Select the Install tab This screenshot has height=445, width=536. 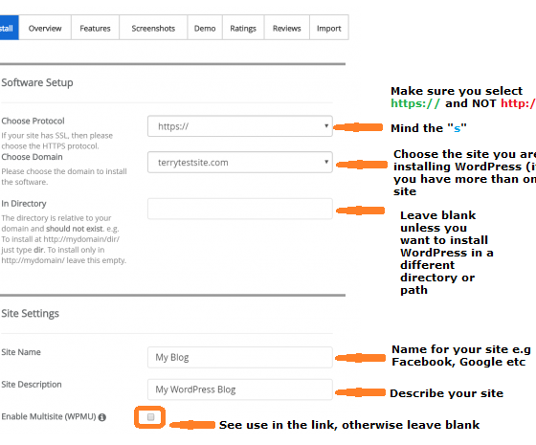tap(10, 28)
